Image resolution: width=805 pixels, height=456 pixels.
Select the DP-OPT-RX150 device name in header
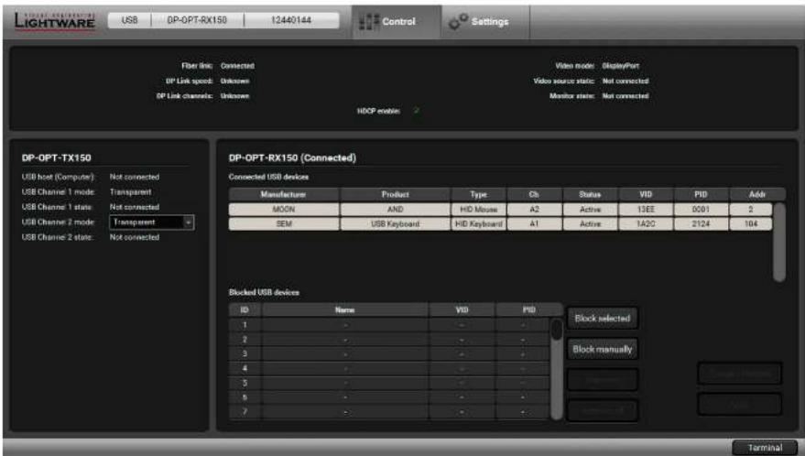(197, 20)
